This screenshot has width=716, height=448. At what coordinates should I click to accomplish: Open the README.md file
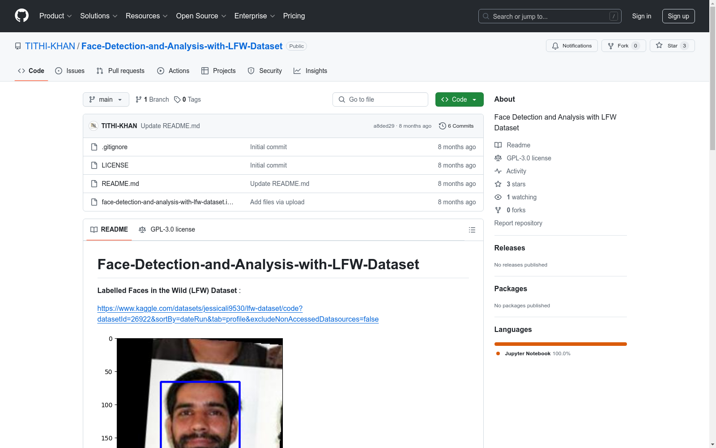[120, 184]
